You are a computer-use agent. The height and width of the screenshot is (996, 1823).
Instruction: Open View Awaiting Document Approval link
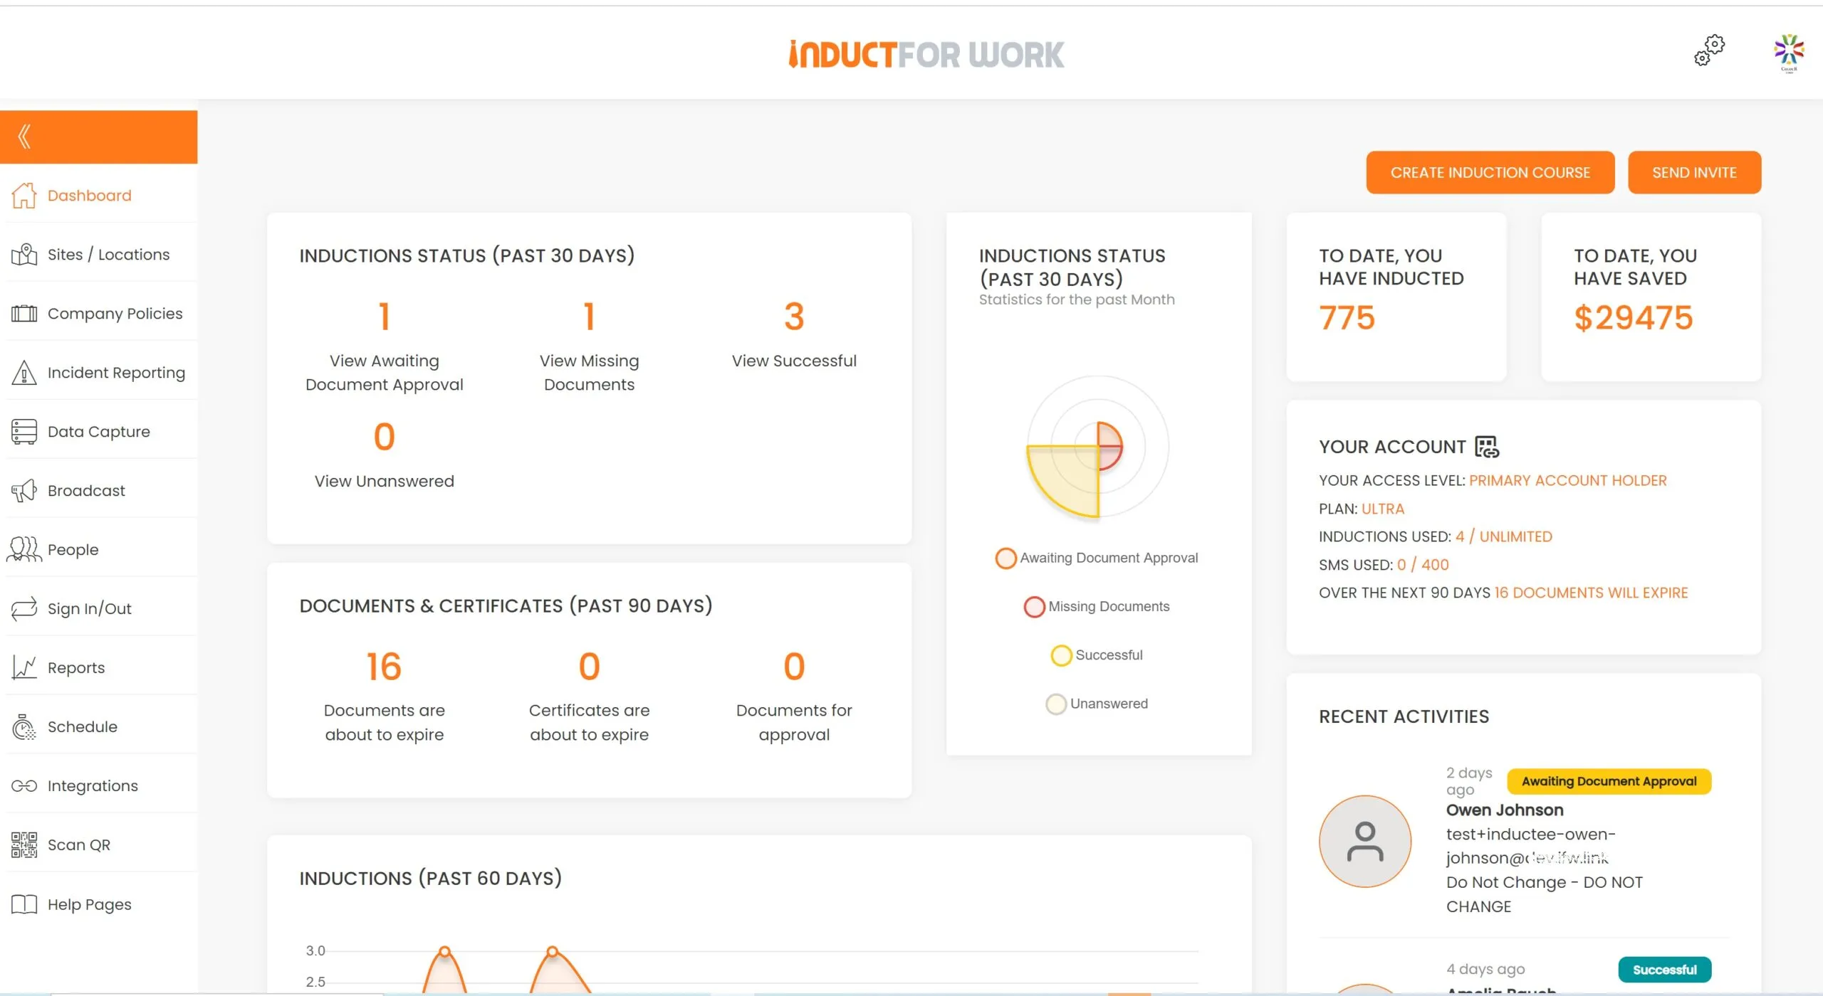(384, 372)
